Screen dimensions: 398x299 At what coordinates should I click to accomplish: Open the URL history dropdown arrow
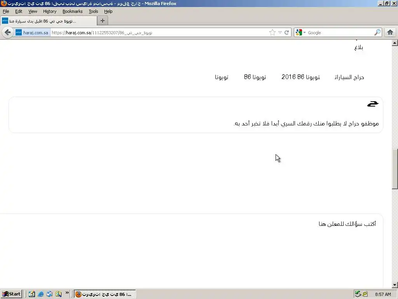click(x=280, y=33)
